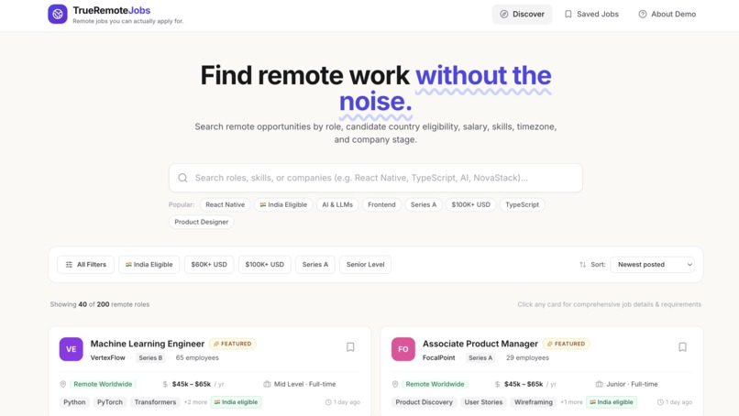Click the FEATURED badge on Machine Learning Engineer
The width and height of the screenshot is (739, 416).
click(x=233, y=344)
